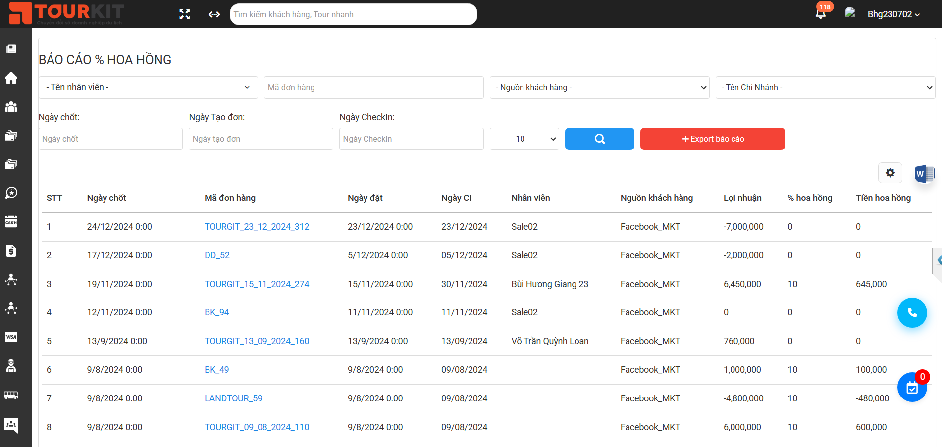Open the Tên Chi Nhánh dropdown
Image resolution: width=942 pixels, height=447 pixels.
click(x=825, y=87)
